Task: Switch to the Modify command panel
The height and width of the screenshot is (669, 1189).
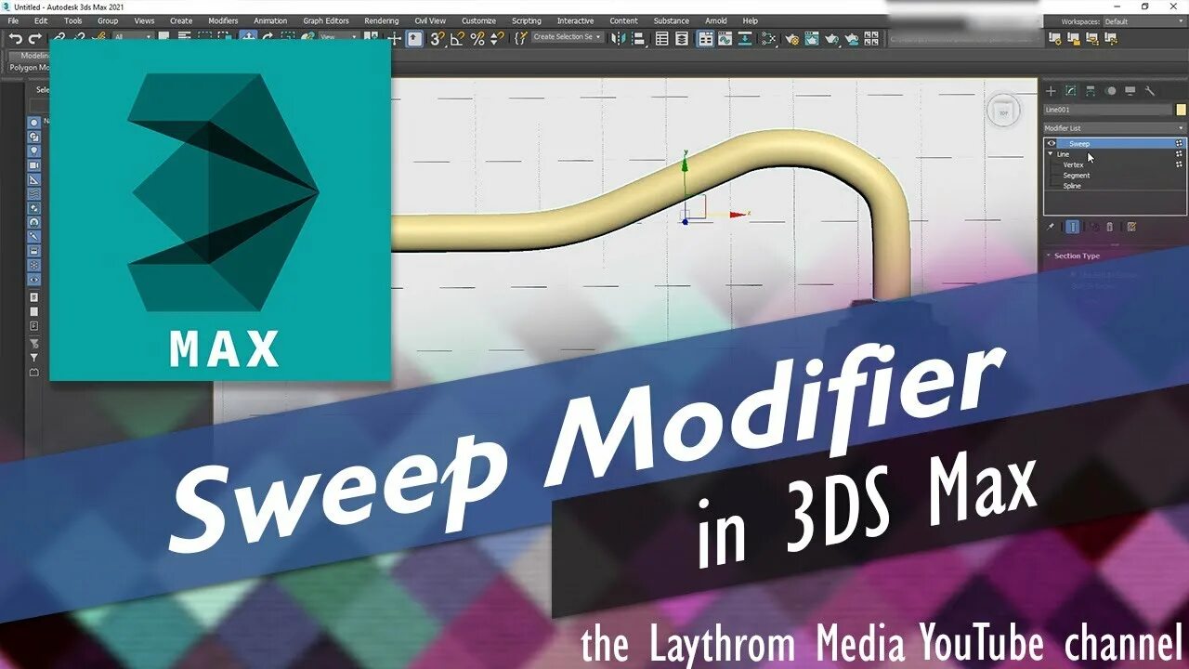Action: point(1070,91)
